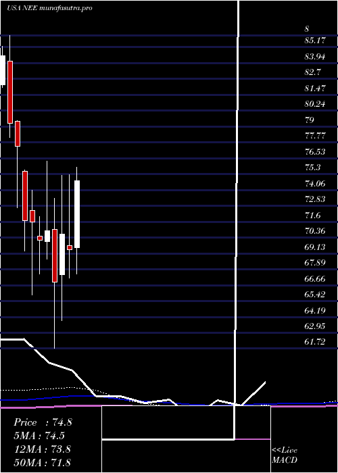
Task: Select the 76.53 price axis label
Action: pyautogui.click(x=315, y=152)
